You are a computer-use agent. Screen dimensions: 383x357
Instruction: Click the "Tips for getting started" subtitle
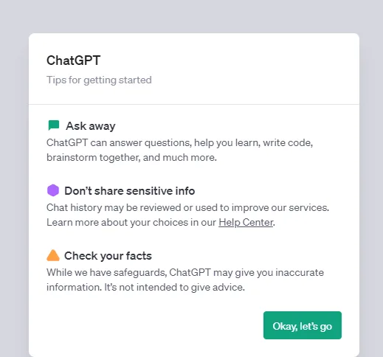(99, 80)
